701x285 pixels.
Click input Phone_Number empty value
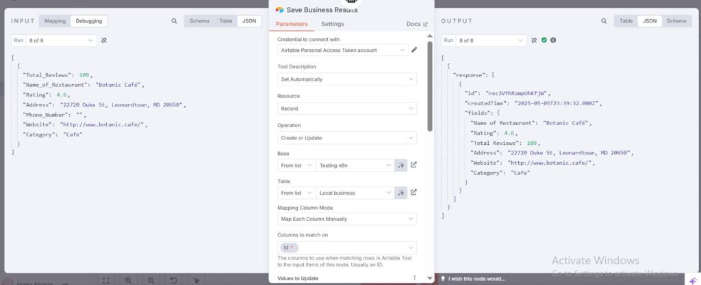(80, 115)
